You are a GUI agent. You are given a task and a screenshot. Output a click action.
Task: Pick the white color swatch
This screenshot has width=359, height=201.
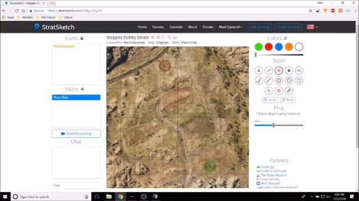299,47
